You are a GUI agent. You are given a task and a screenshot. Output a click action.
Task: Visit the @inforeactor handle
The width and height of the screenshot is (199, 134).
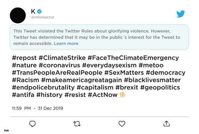[42, 17]
